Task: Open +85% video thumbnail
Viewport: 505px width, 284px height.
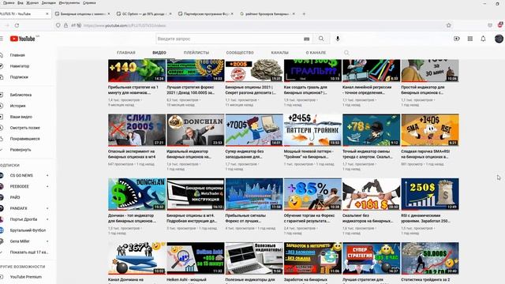Action: [312, 194]
